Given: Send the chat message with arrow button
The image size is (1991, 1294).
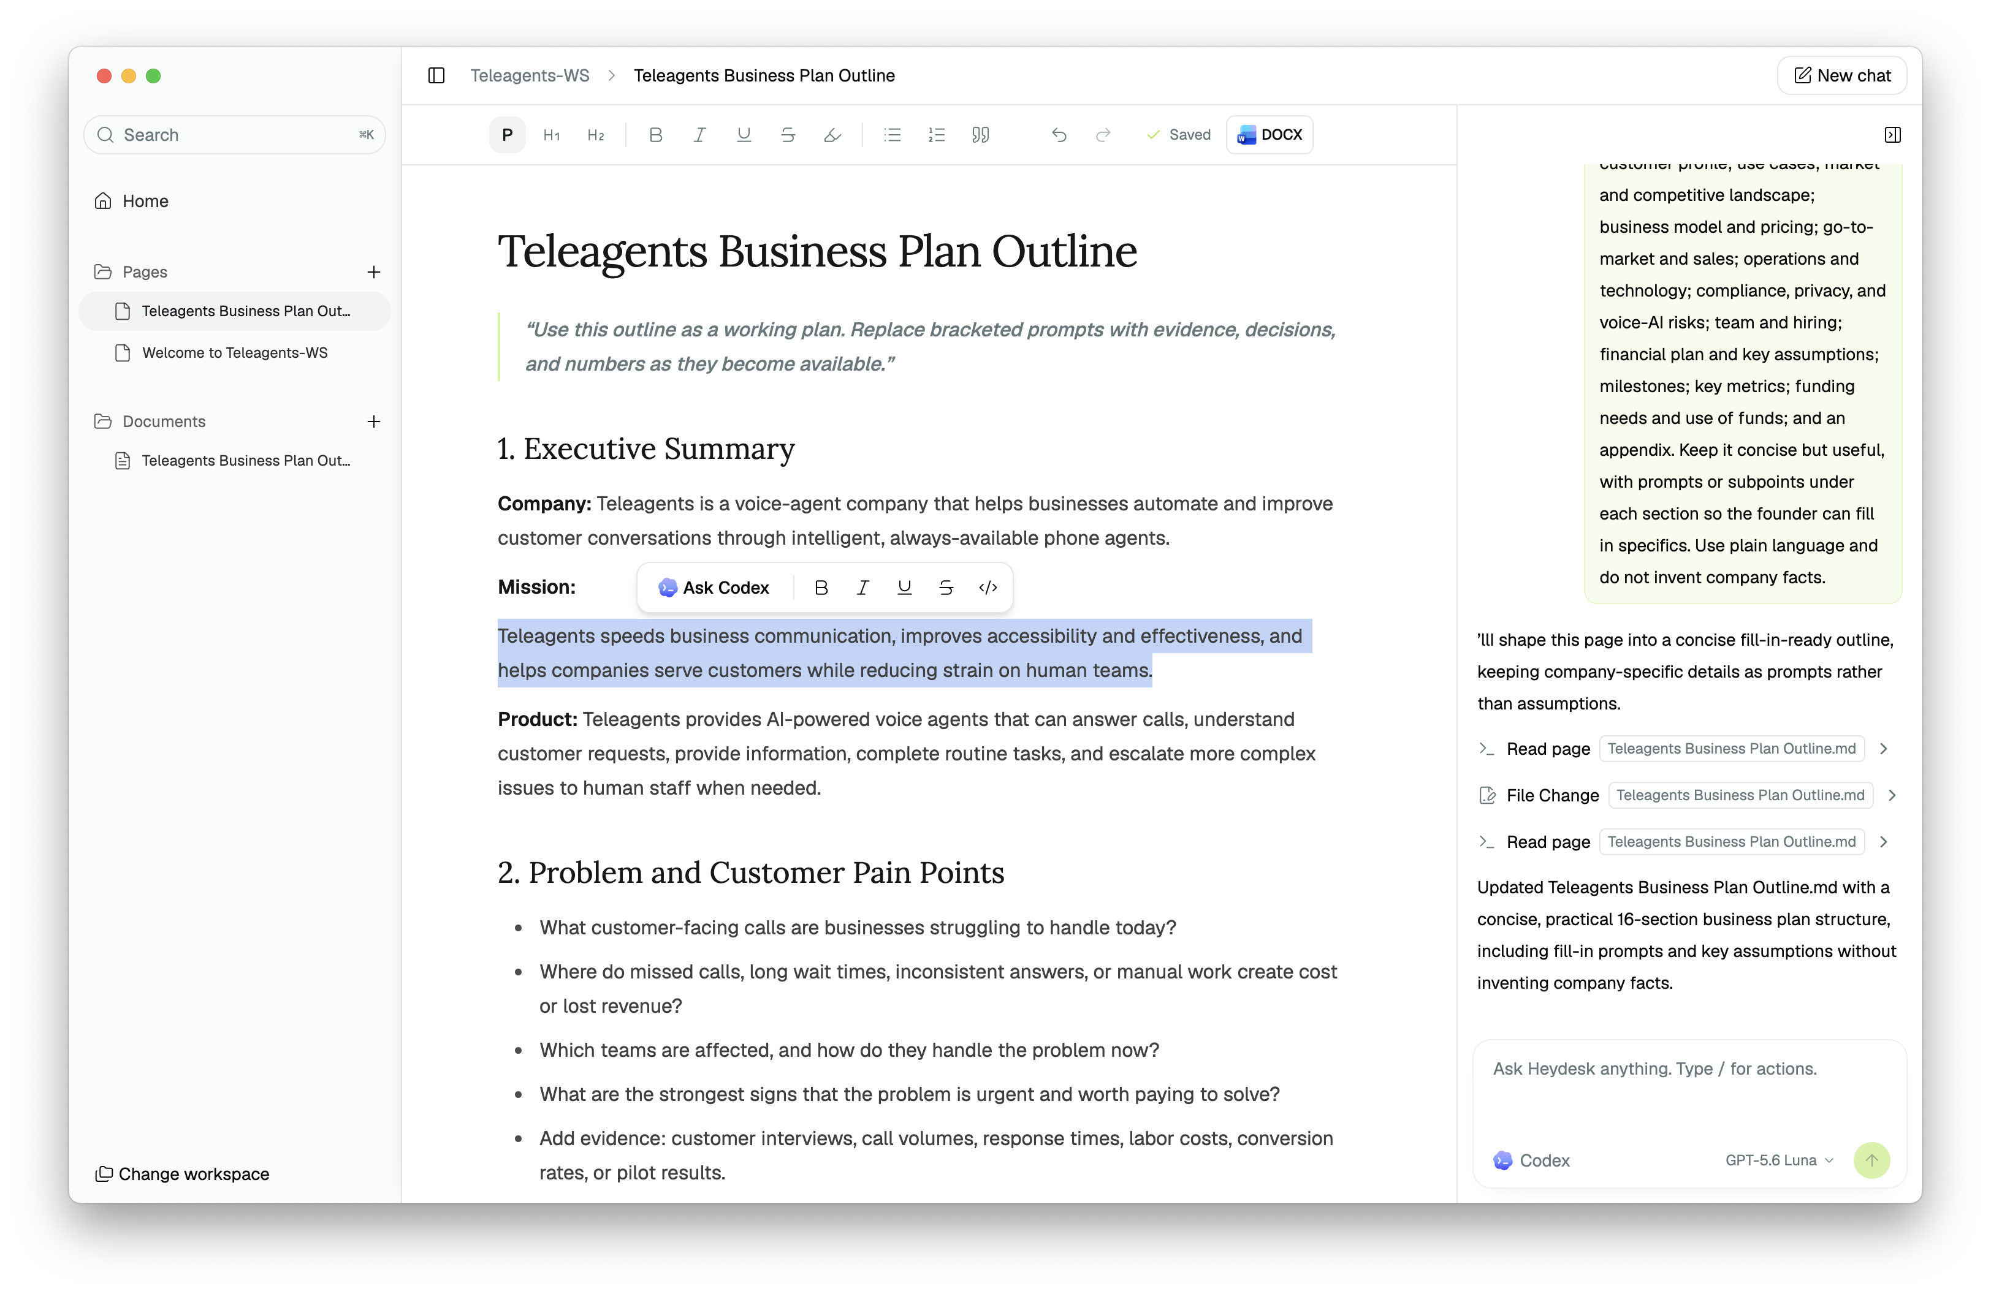Looking at the screenshot, I should click(1871, 1160).
